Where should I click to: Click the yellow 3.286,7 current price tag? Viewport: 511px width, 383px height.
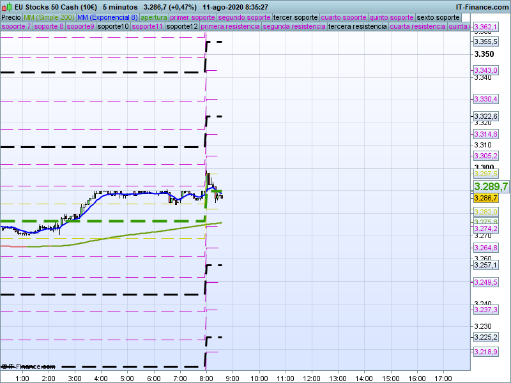pos(485,198)
